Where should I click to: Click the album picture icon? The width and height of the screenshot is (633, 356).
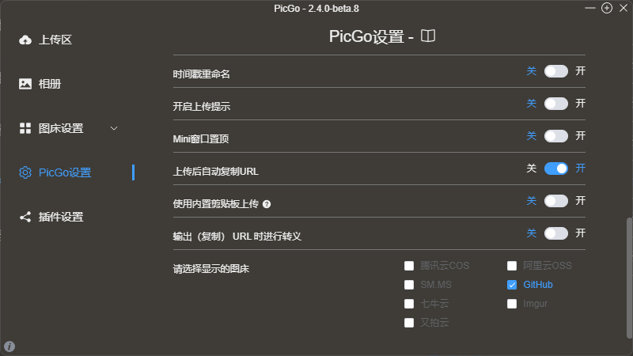click(x=25, y=84)
